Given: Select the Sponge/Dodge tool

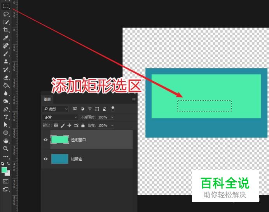Looking at the screenshot, I should click(6, 101).
